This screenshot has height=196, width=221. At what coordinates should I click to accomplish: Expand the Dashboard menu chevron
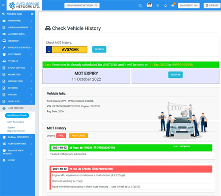point(31,21)
